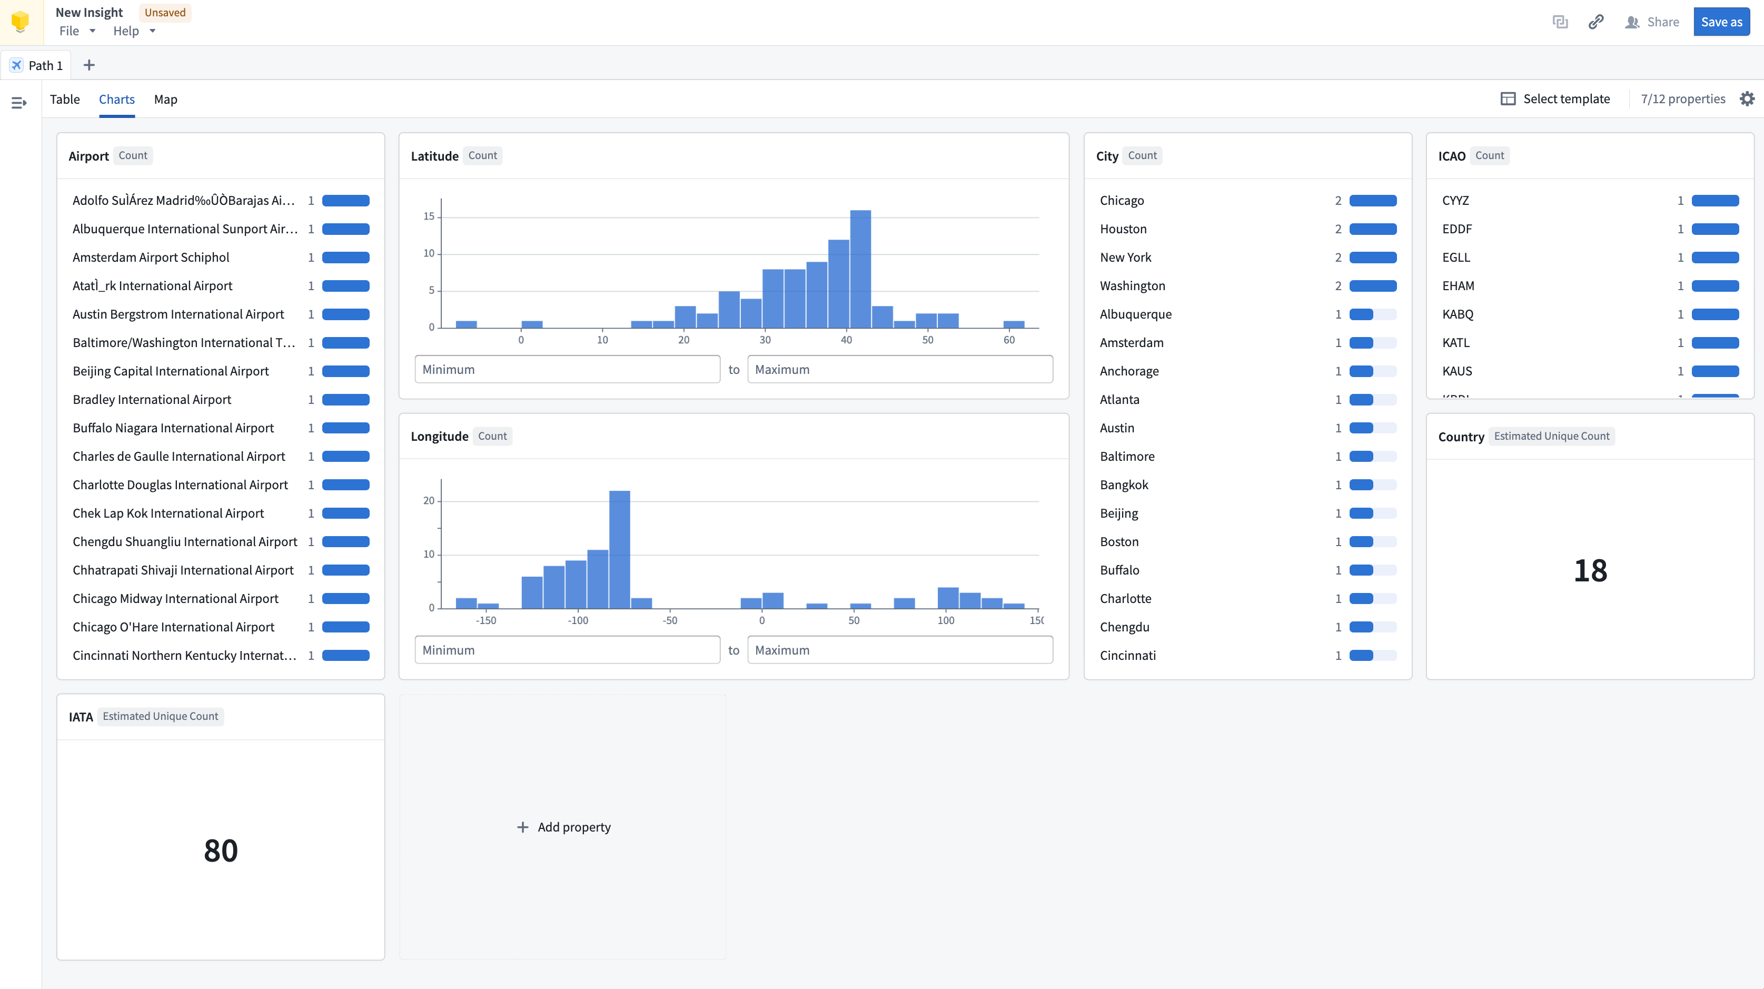Screen dimensions: 1764x989
Task: Click the ICAO Count aggregation badge
Action: 1490,155
